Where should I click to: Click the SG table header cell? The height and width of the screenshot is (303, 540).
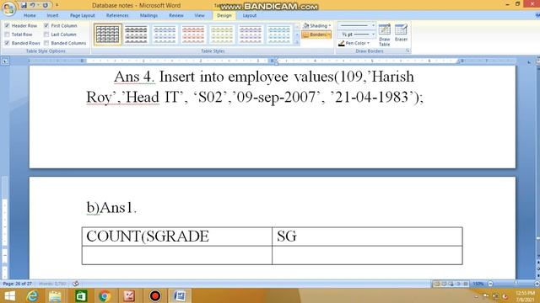(x=367, y=237)
